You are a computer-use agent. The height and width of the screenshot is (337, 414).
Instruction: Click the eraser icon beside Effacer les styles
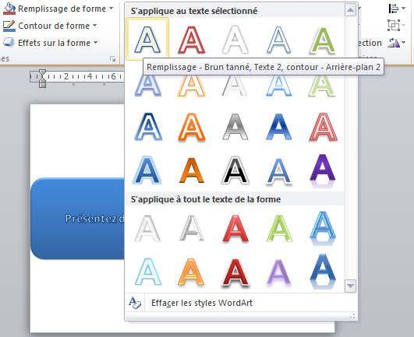click(x=135, y=303)
